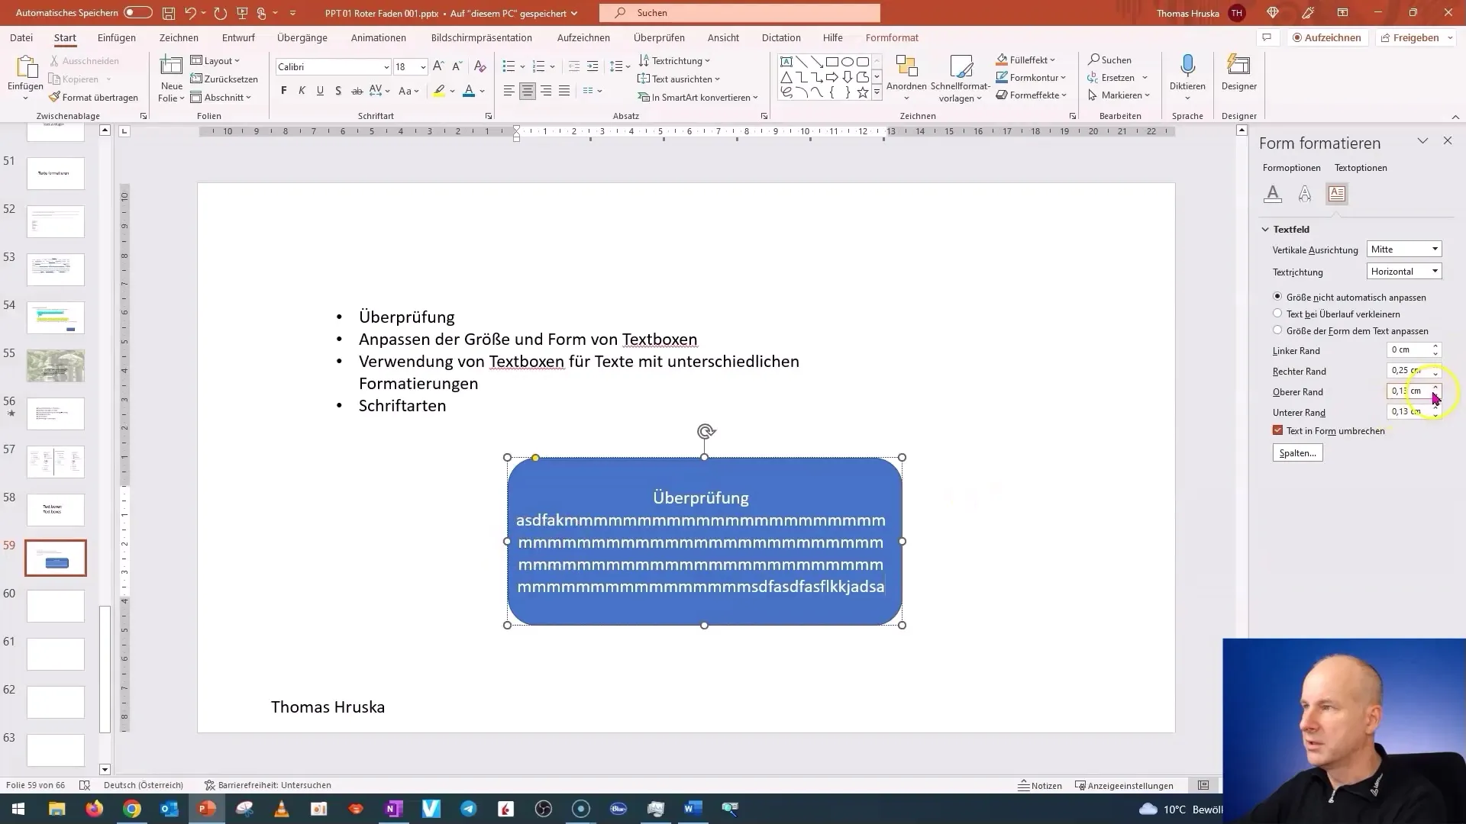This screenshot has height=824, width=1466.
Task: Select Größe nicht automatisch anpassen
Action: click(1277, 297)
